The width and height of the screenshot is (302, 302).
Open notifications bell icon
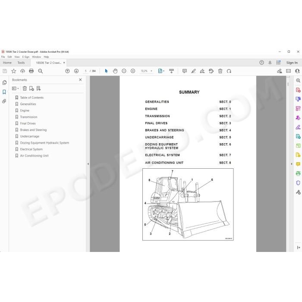pos(270,63)
